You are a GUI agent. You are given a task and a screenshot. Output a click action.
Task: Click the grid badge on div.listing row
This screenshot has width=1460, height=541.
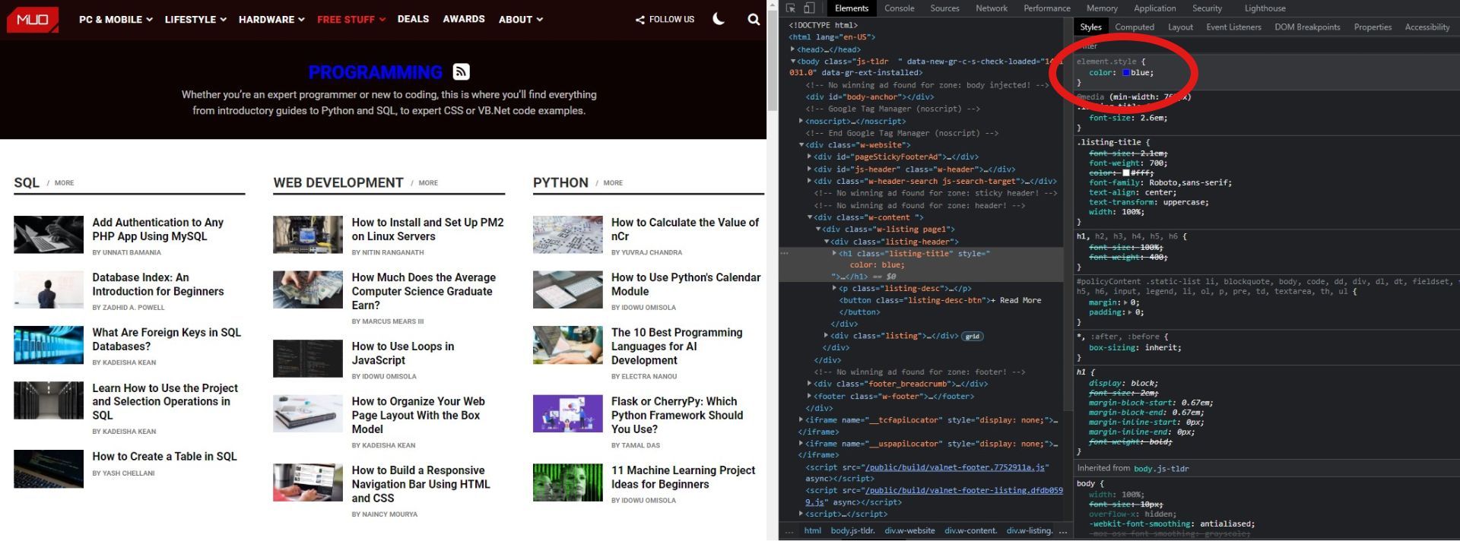972,336
